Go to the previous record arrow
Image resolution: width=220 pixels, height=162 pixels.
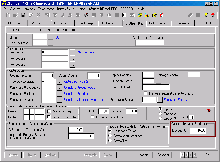click(x=186, y=155)
